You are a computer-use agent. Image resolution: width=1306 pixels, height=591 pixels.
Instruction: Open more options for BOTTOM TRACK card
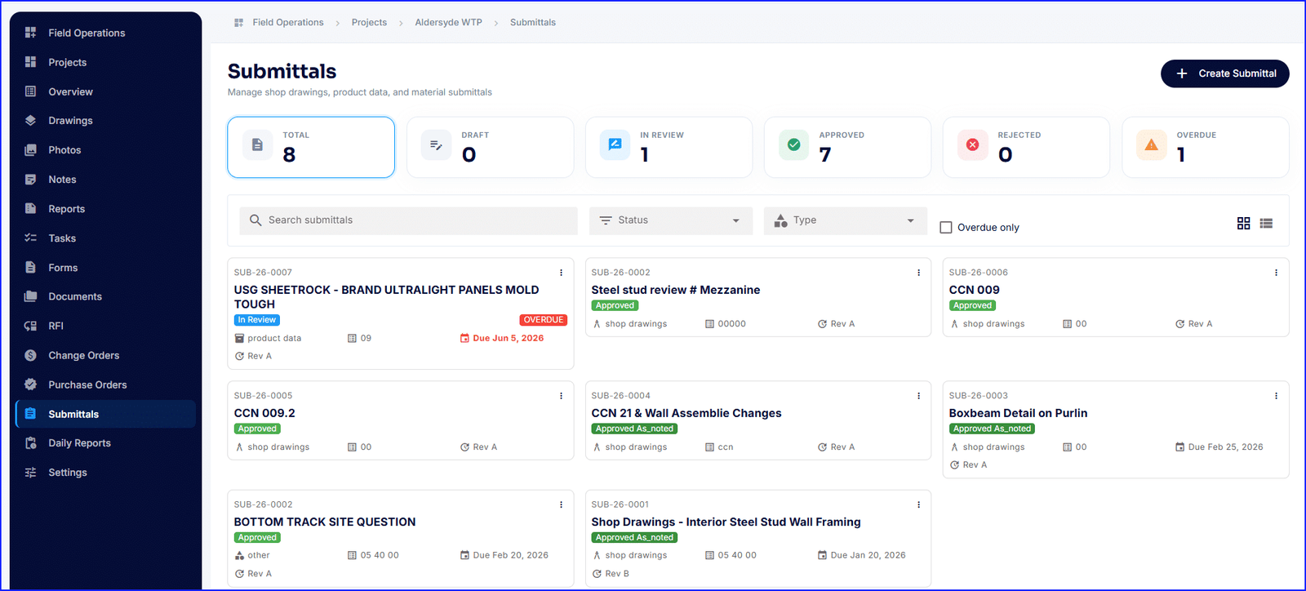tap(561, 504)
